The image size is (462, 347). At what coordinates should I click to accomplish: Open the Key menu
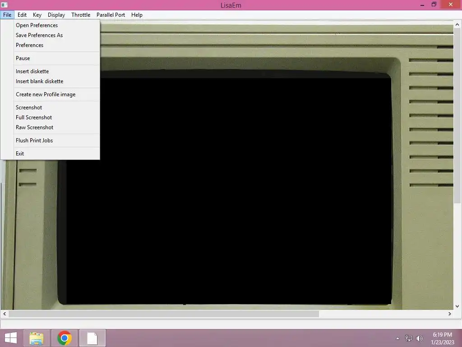(x=37, y=15)
